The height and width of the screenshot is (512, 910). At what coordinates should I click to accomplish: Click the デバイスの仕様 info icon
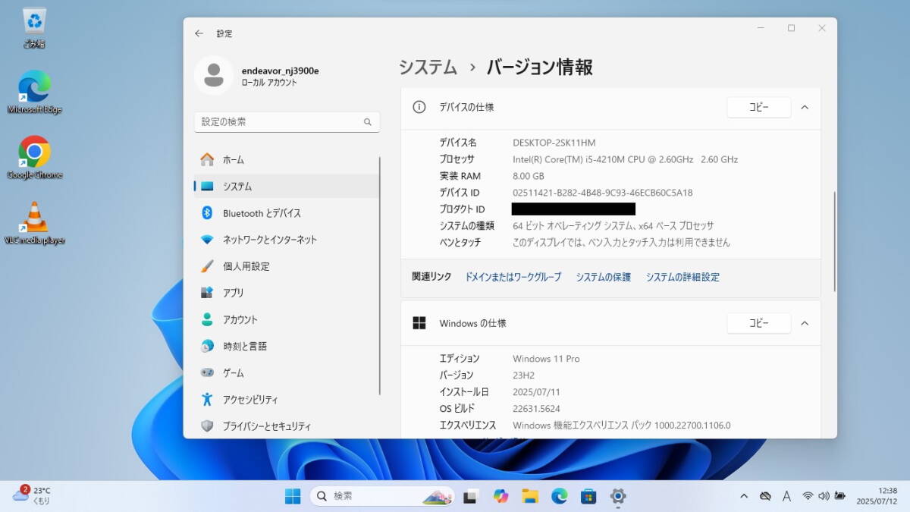(419, 107)
